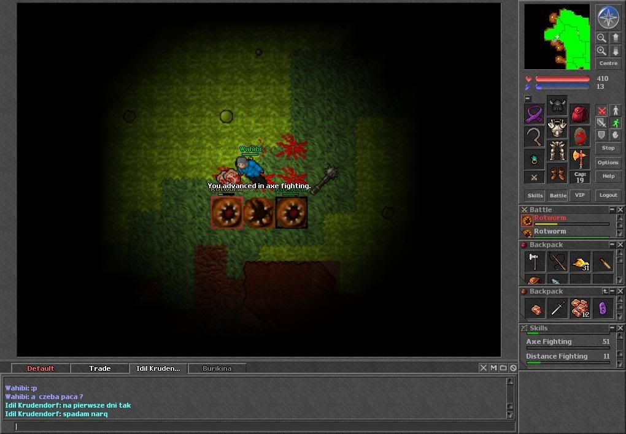626x434 pixels.
Task: Select the second Rotworm in Battle list
Action: [x=567, y=232]
